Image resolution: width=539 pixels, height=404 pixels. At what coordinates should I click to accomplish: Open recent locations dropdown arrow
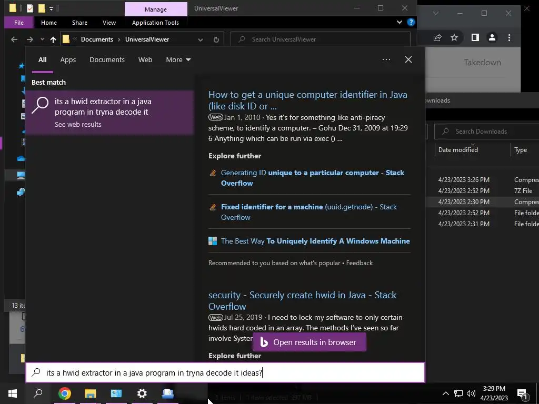click(x=42, y=39)
